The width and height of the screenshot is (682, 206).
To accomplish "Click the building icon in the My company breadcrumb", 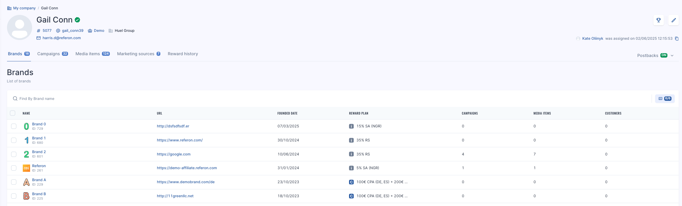I will (x=9, y=8).
